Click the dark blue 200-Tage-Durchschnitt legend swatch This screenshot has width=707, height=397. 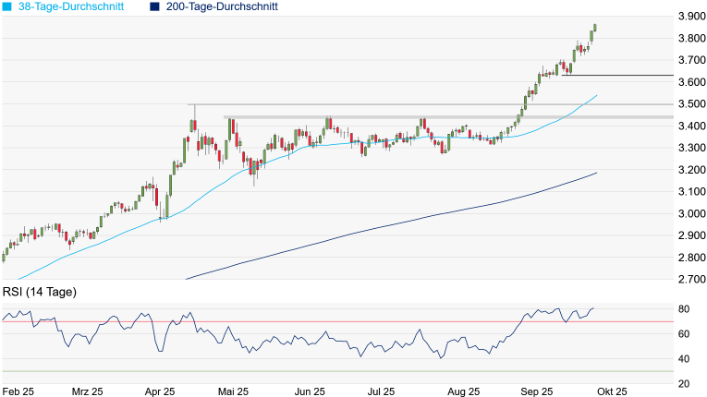click(x=154, y=6)
